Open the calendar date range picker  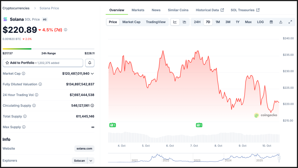coord(271,22)
